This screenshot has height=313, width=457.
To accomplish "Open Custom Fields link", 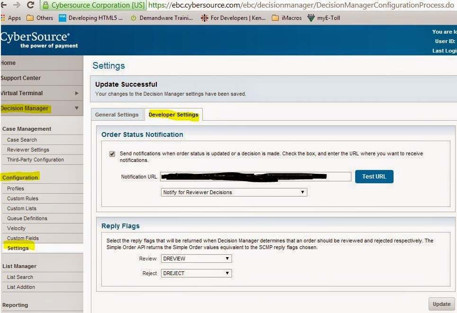I will [x=23, y=238].
